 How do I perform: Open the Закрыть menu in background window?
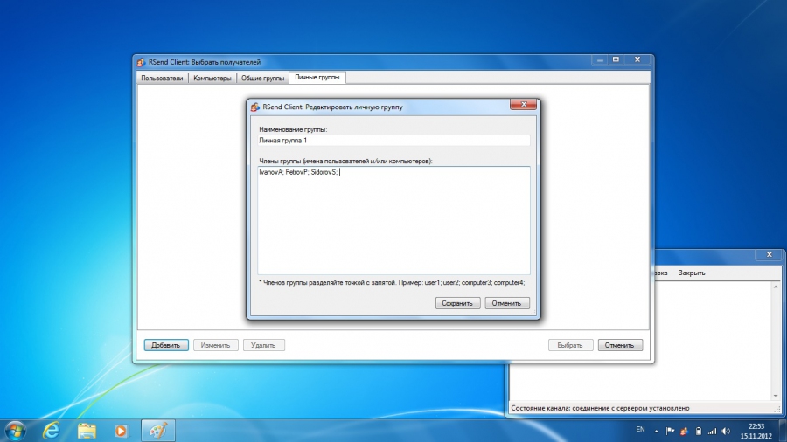pyautogui.click(x=692, y=273)
